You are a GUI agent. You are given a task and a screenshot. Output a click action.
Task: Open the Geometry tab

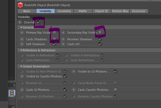(64, 11)
